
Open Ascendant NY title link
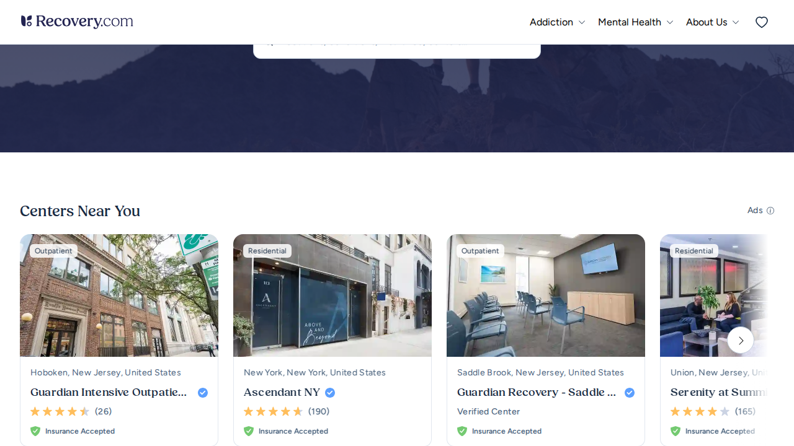click(282, 392)
